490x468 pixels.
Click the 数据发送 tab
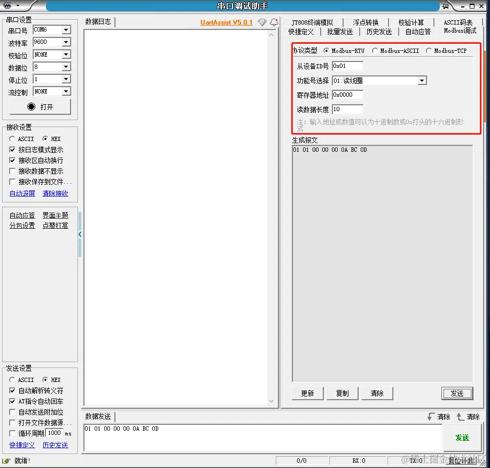pyautogui.click(x=98, y=417)
